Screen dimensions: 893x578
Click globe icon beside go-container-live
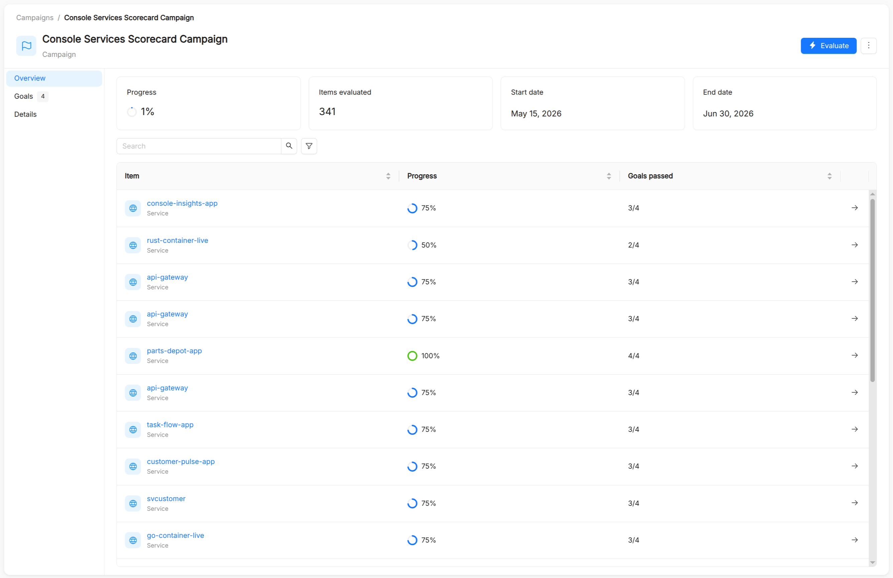pyautogui.click(x=133, y=541)
